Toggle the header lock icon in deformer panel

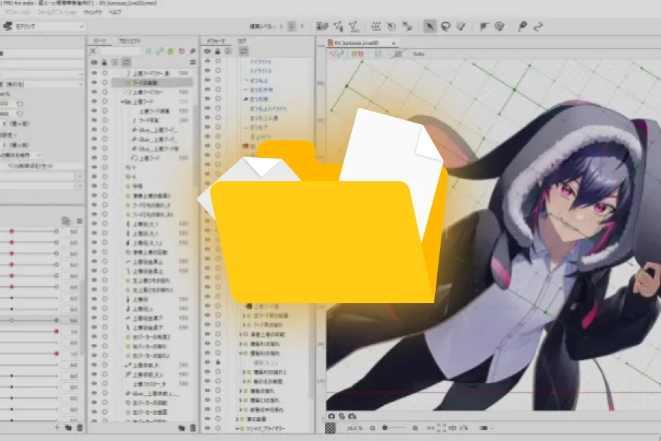(x=218, y=52)
